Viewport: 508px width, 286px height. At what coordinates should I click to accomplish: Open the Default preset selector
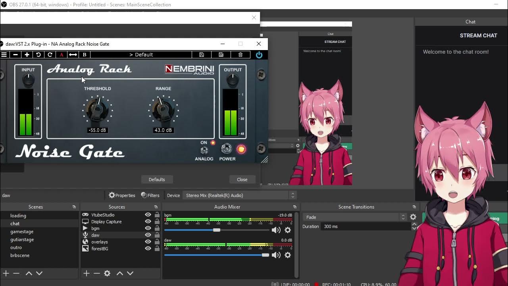tap(141, 55)
